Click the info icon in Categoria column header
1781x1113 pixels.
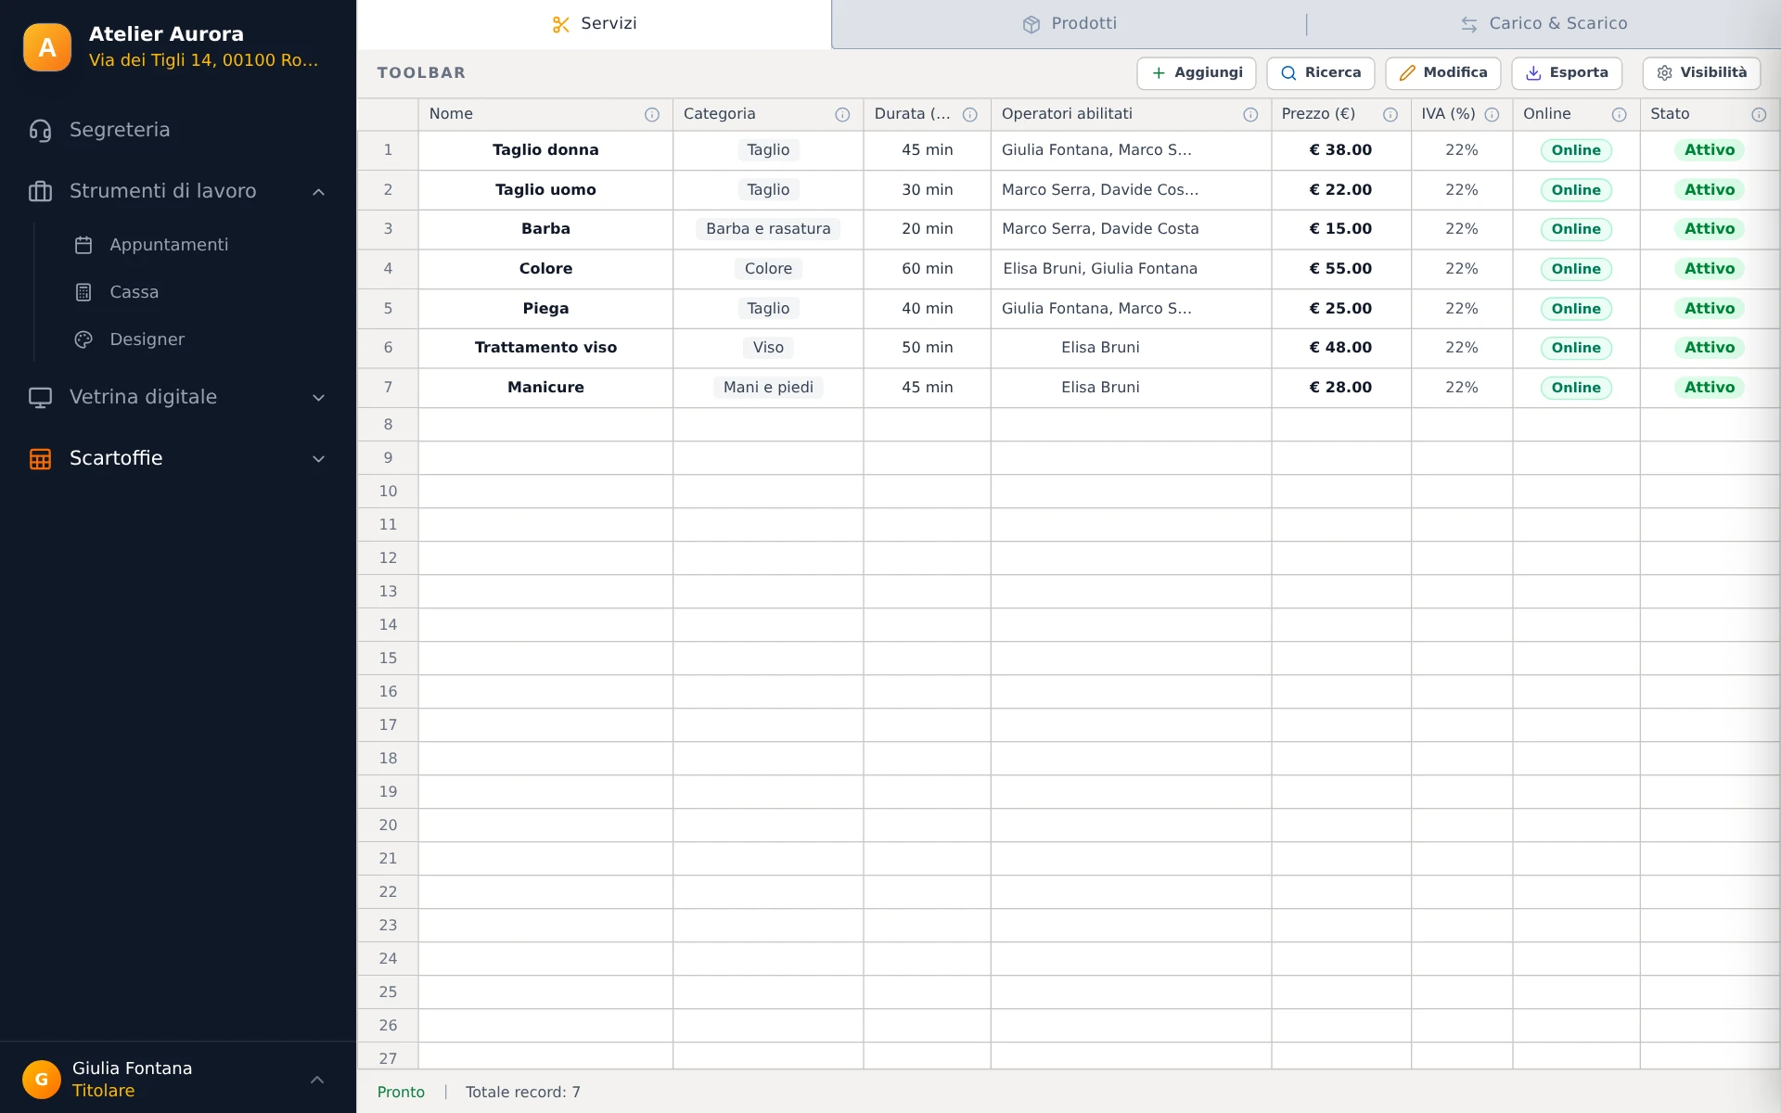click(x=842, y=115)
